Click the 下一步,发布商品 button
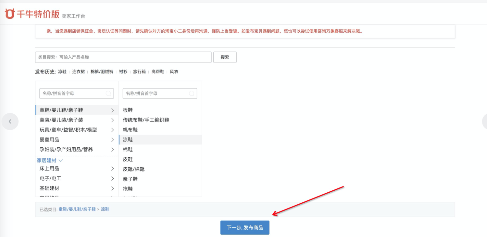The height and width of the screenshot is (237, 487). pyautogui.click(x=244, y=227)
